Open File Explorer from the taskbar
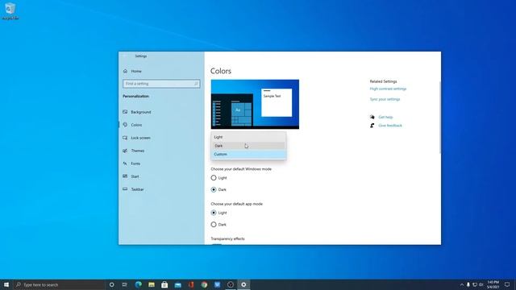The image size is (516, 290). click(152, 284)
